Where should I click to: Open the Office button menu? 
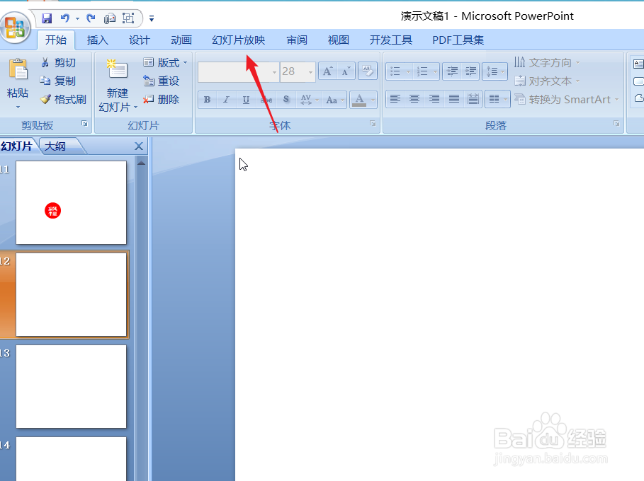[x=15, y=28]
